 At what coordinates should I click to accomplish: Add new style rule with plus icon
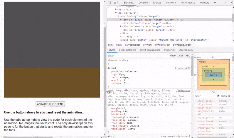click(x=188, y=55)
